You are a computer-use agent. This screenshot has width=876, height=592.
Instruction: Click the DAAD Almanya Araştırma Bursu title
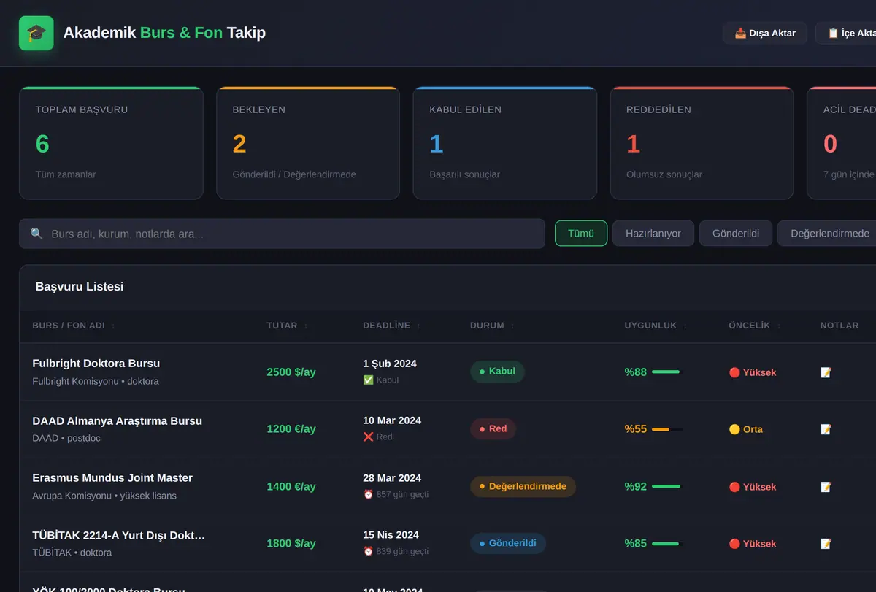click(x=118, y=421)
